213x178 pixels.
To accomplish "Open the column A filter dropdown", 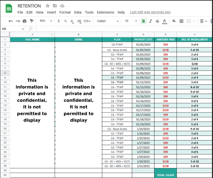I will point(52,35).
